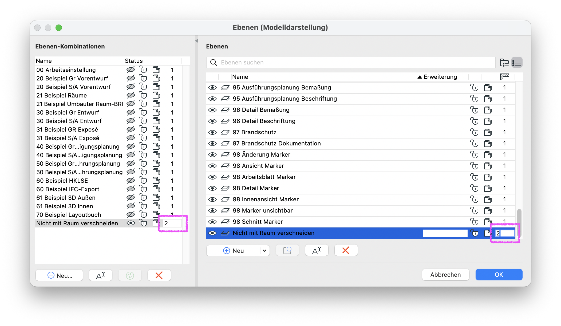The height and width of the screenshot is (326, 561).
Task: Click intersection number field of selected layer
Action: [x=505, y=233]
